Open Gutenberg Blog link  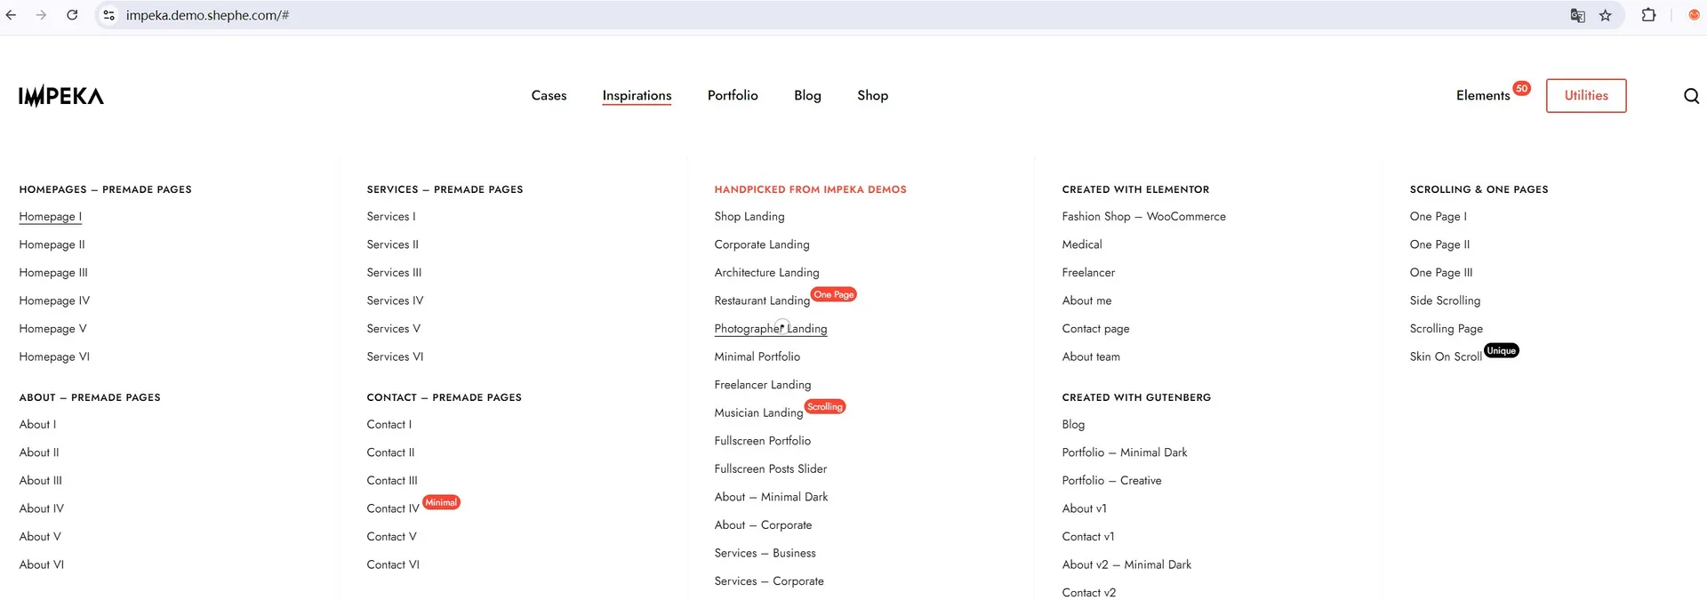[1073, 425]
